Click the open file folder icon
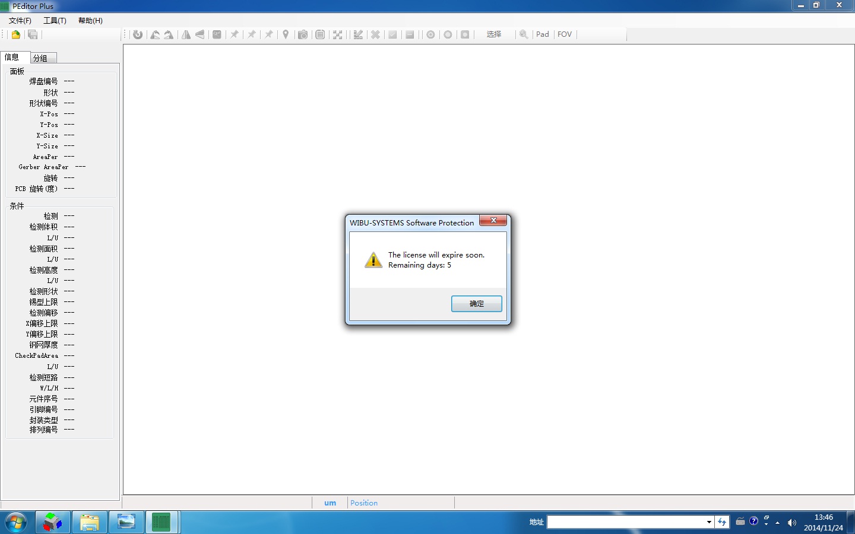This screenshot has height=534, width=855. [16, 34]
